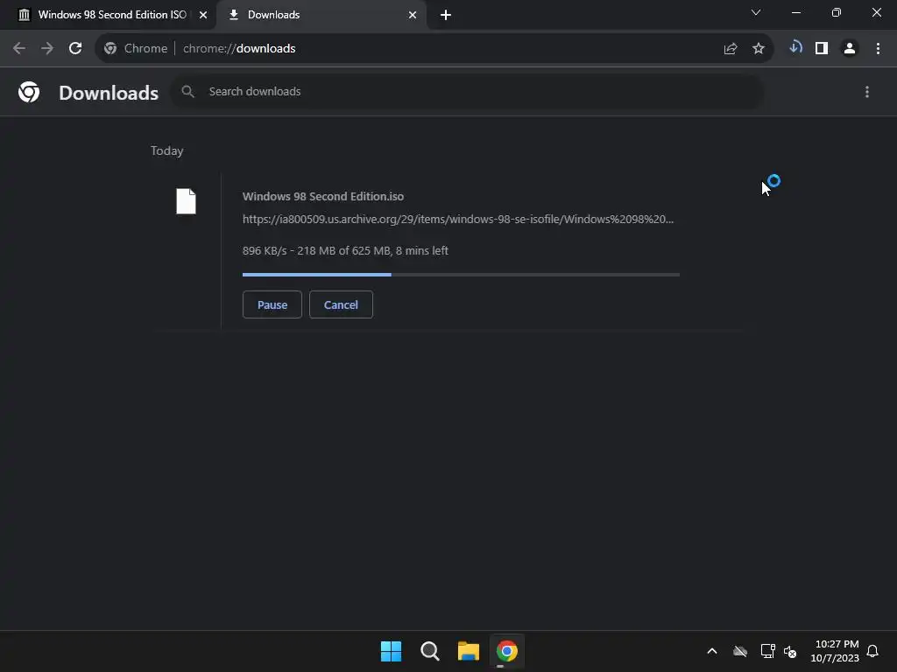897x672 pixels.
Task: Click the Chrome logo beside Downloads heading
Action: [x=29, y=92]
